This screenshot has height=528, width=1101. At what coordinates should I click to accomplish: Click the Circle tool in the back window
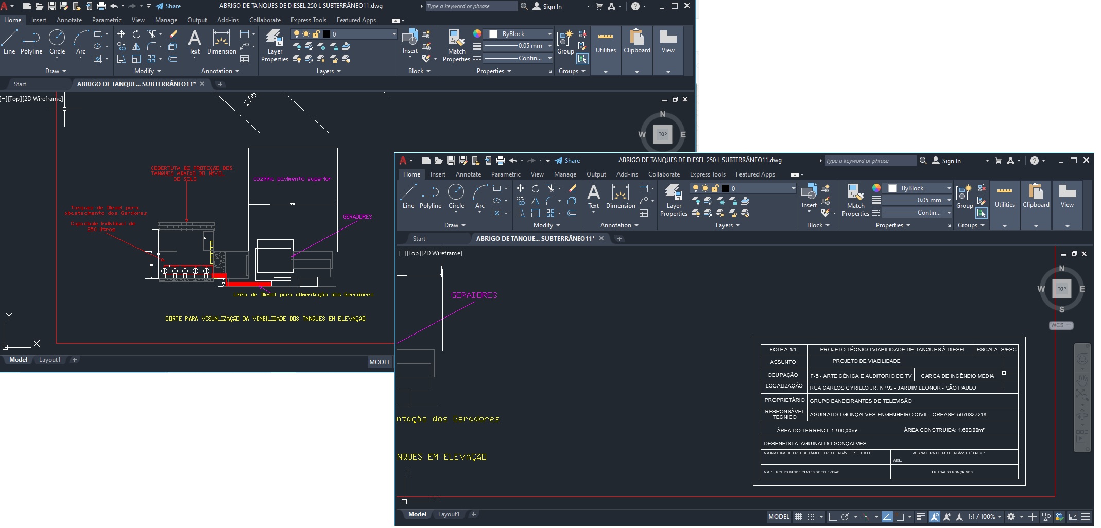tap(57, 42)
